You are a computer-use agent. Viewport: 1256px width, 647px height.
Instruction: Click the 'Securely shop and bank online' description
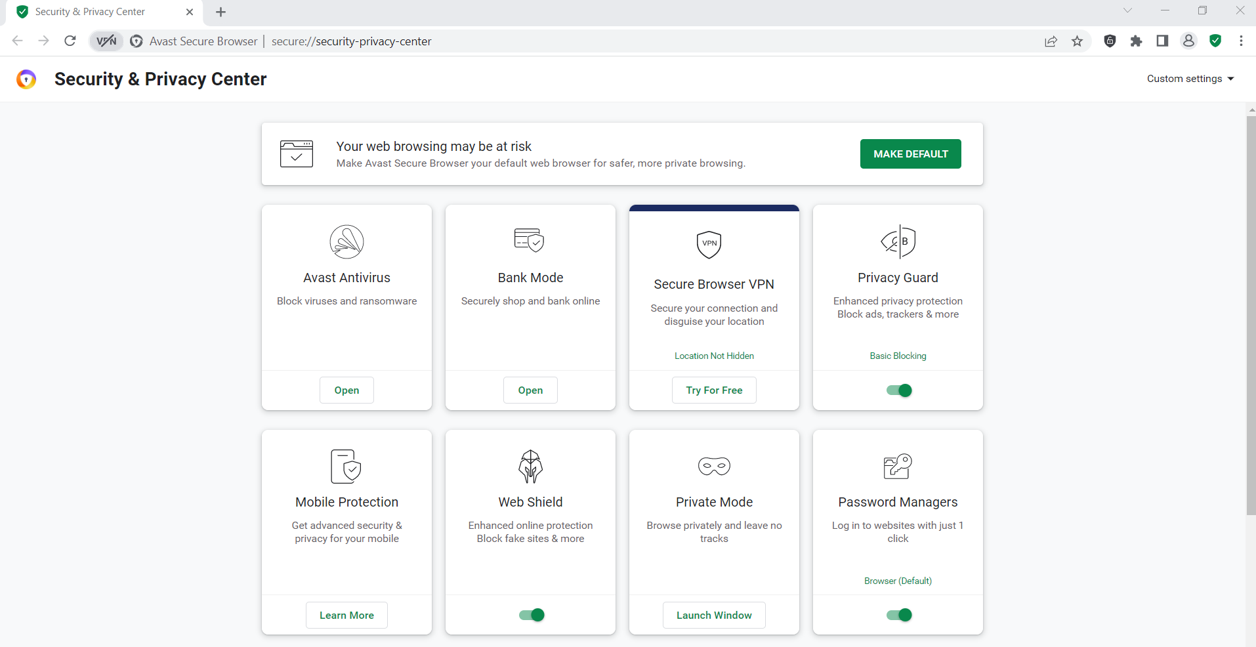click(530, 301)
